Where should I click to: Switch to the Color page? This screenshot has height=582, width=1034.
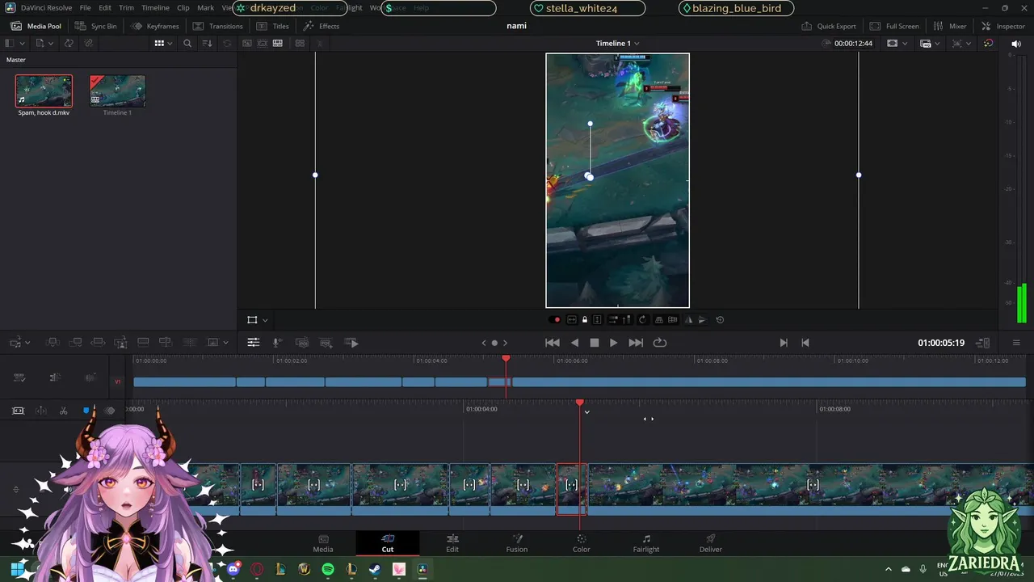pyautogui.click(x=582, y=543)
